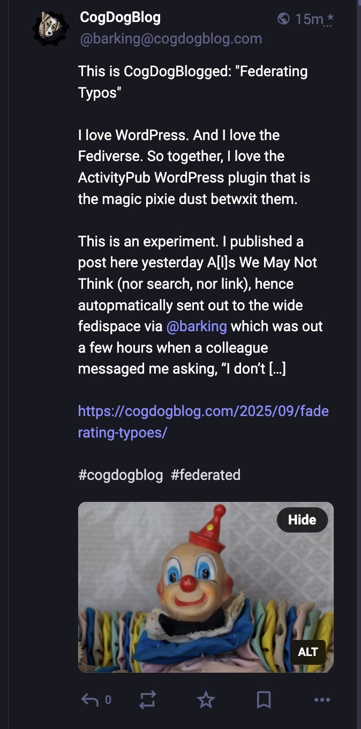361x729 pixels.
Task: Open the more options ellipsis menu
Action: 322,699
